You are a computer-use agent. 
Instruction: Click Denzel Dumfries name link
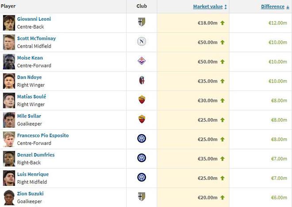pyautogui.click(x=35, y=155)
